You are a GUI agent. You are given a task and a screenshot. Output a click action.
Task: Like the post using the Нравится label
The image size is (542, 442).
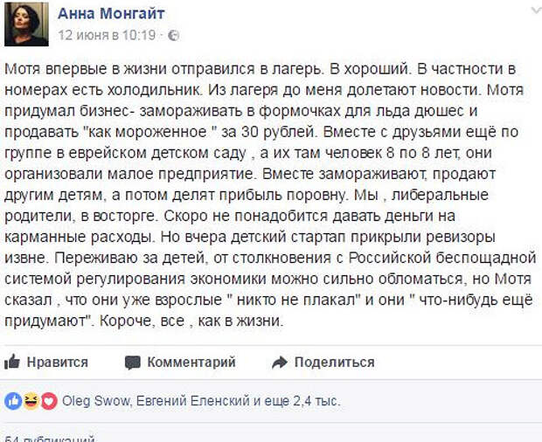[x=58, y=363]
